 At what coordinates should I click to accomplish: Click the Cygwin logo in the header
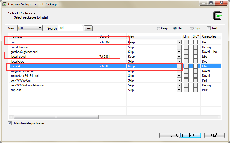click(x=217, y=16)
